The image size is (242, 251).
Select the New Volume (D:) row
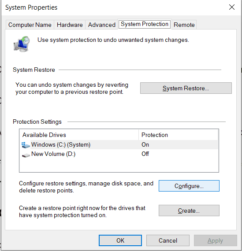[119, 154]
